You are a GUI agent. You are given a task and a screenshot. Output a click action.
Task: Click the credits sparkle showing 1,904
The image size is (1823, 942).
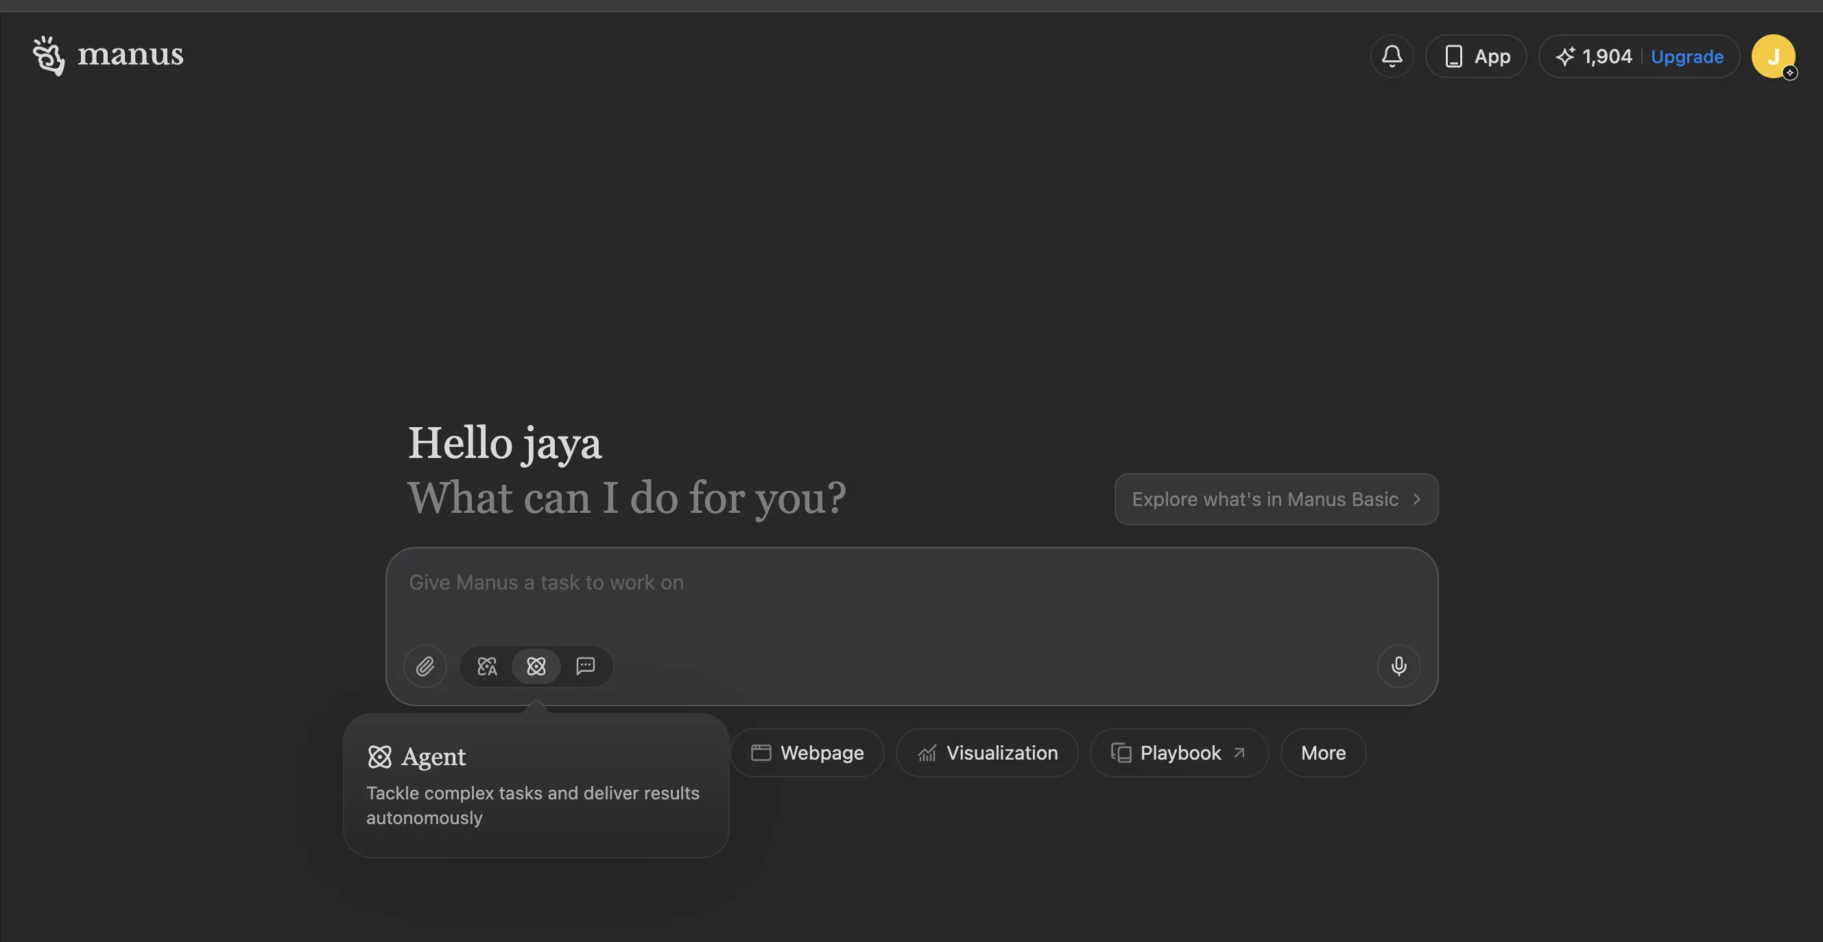pos(1593,56)
